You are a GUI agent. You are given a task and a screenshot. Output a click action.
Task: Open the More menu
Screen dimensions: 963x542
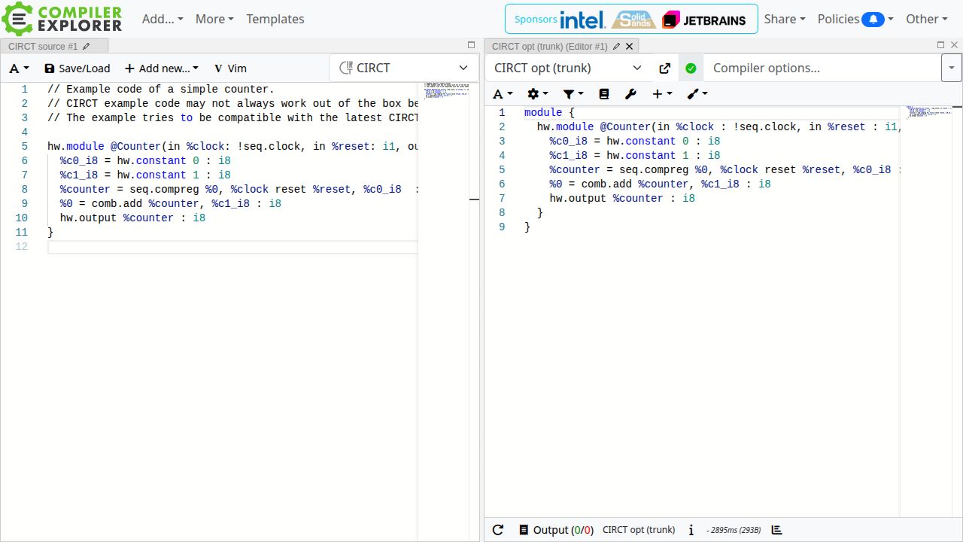click(x=214, y=19)
